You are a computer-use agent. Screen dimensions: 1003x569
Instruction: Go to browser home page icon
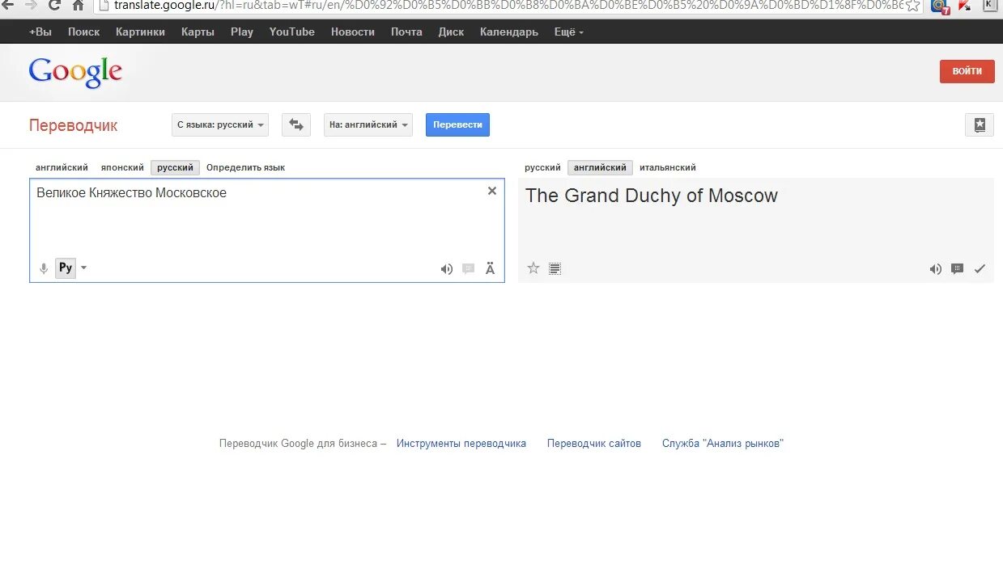[78, 5]
